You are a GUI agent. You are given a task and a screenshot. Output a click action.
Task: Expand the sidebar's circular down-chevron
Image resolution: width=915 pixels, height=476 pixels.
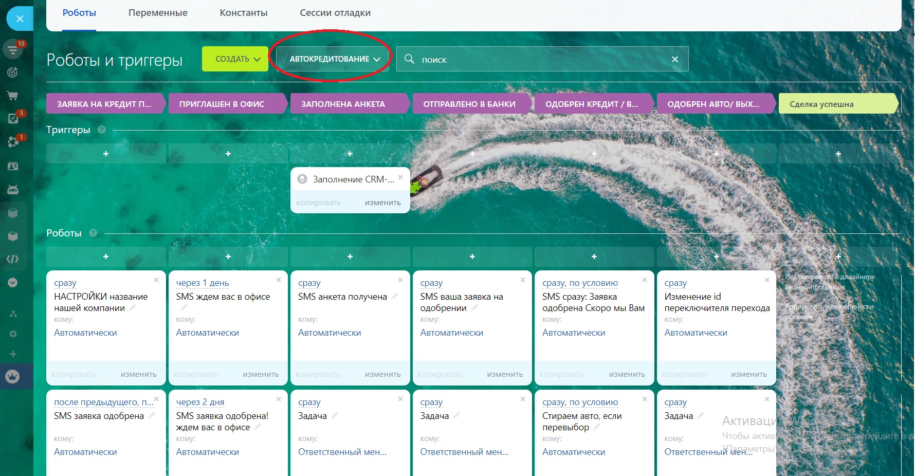coord(13,283)
